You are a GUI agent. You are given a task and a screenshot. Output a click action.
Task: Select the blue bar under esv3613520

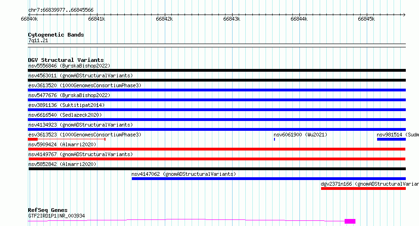(217, 90)
